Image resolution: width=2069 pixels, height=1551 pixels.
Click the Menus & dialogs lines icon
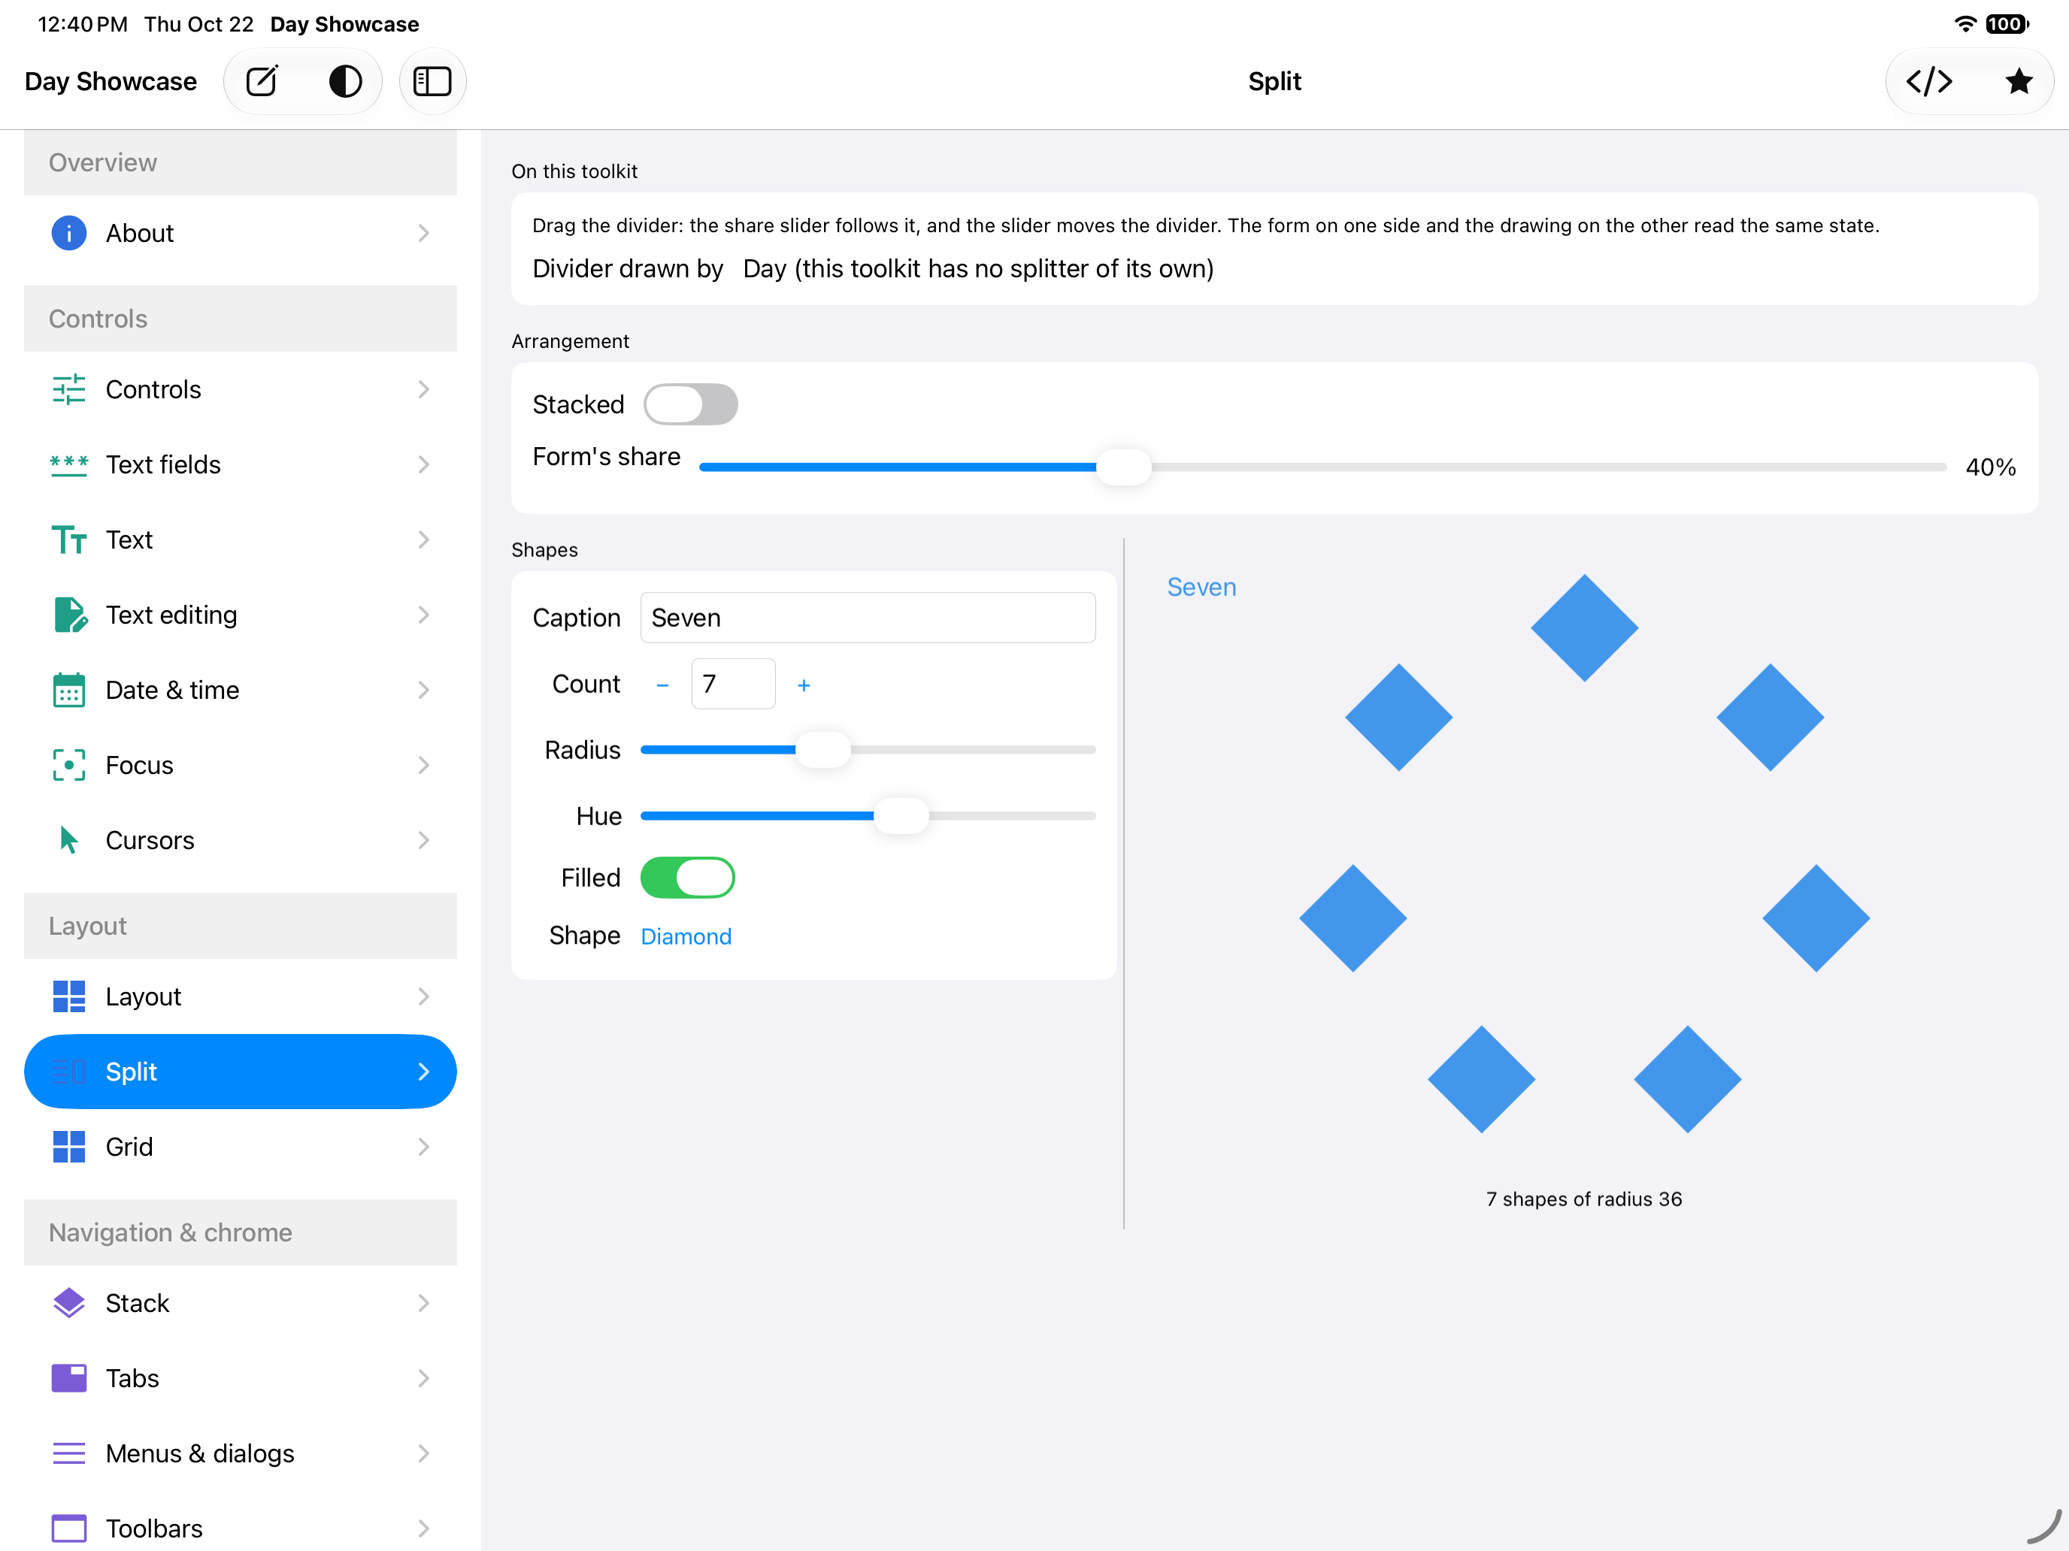68,1453
